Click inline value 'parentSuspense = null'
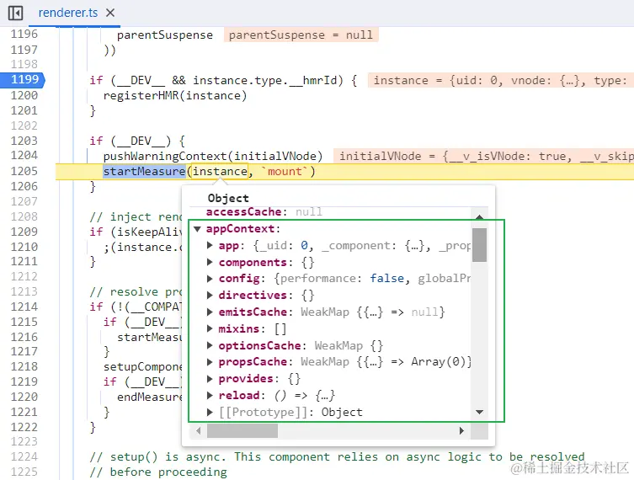The width and height of the screenshot is (634, 480). pyautogui.click(x=301, y=35)
